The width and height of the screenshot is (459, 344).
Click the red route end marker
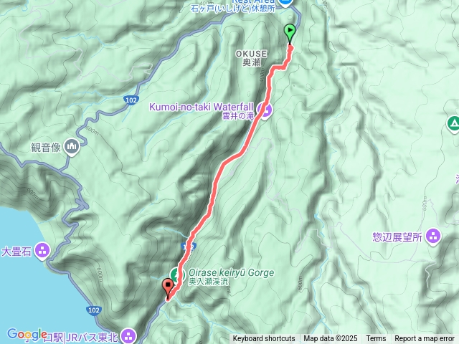click(x=168, y=289)
